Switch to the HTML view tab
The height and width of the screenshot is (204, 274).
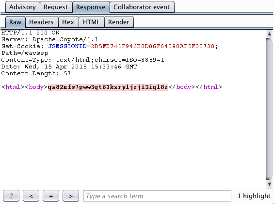pyautogui.click(x=91, y=22)
